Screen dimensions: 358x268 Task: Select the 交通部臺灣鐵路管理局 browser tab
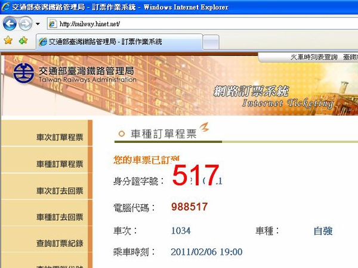tap(119, 42)
